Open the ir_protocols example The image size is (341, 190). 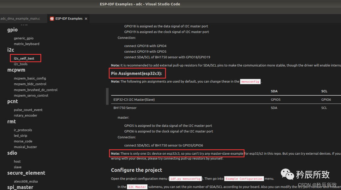[x=23, y=130]
